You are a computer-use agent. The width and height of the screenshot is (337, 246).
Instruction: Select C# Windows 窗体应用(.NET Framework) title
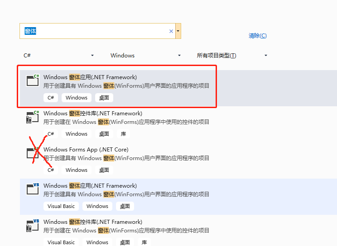click(x=90, y=77)
